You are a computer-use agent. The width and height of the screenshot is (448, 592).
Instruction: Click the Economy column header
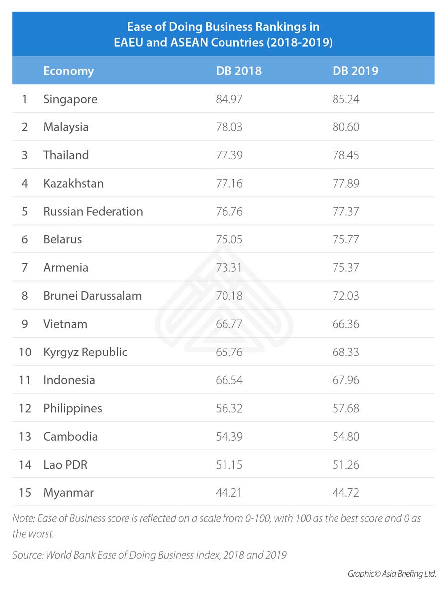[x=68, y=71]
